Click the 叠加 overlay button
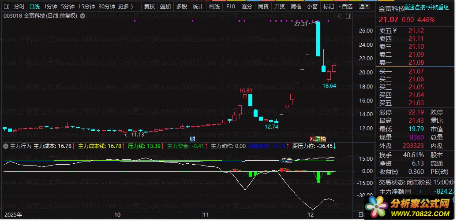The width and height of the screenshot is (457, 221). 165,7
